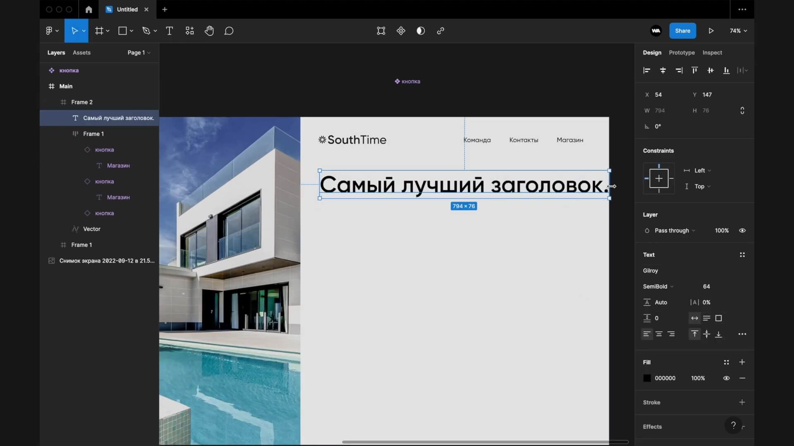Viewport: 794px width, 446px height.
Task: Select the Text tool in toolbar
Action: tap(169, 31)
